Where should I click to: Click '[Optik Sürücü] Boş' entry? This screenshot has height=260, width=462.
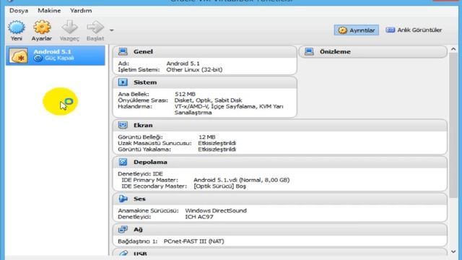pos(219,186)
